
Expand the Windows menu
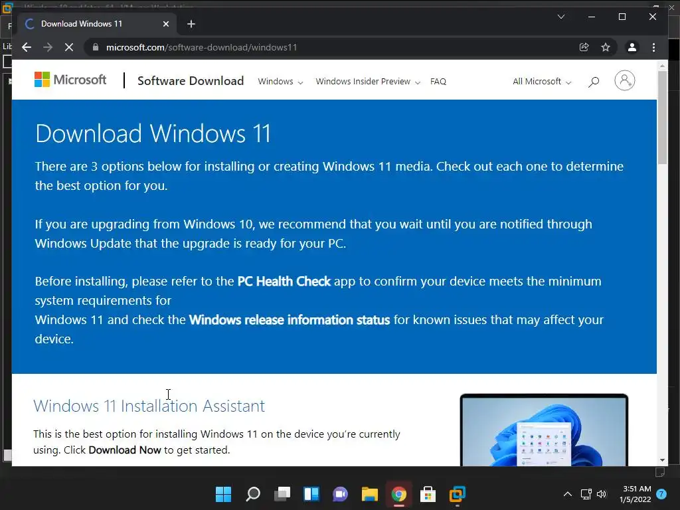pos(280,82)
